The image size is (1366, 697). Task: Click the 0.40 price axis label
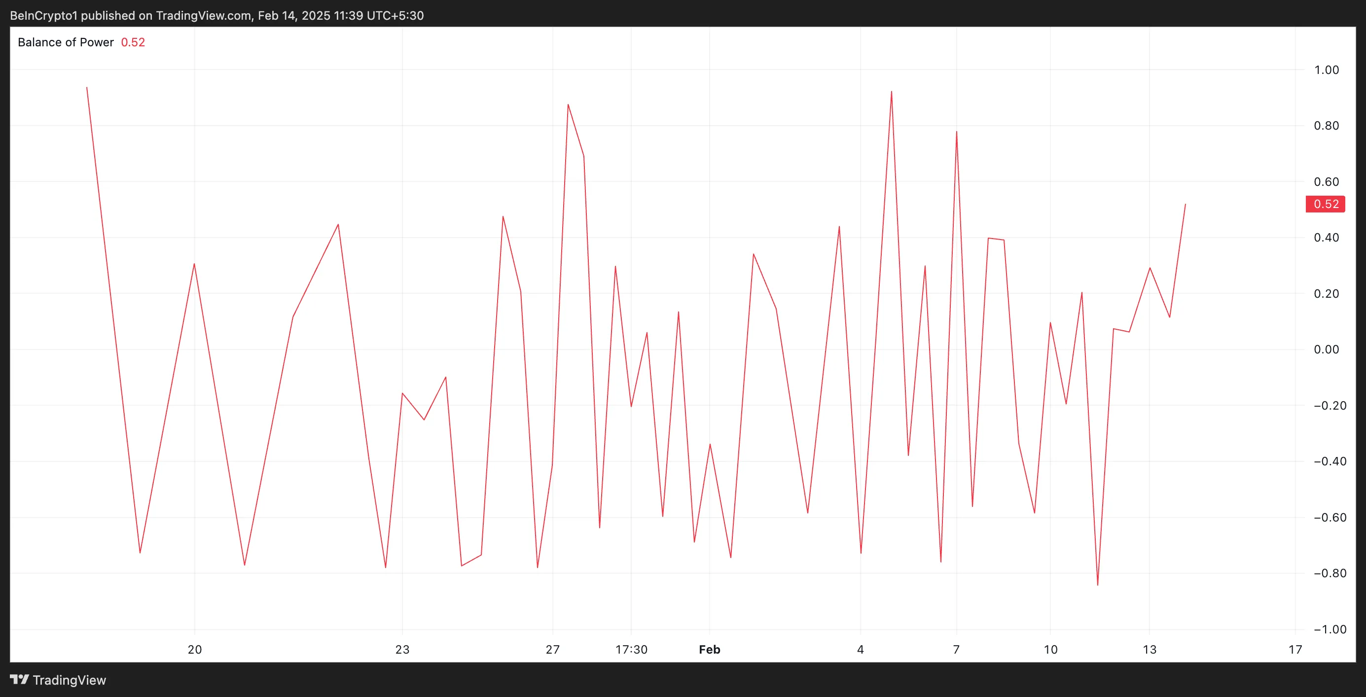[1326, 238]
